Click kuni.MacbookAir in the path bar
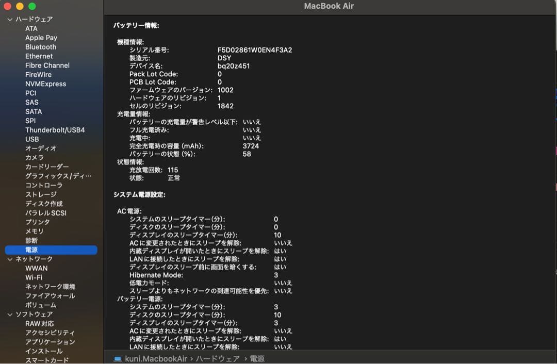The image size is (557, 364). tap(156, 359)
